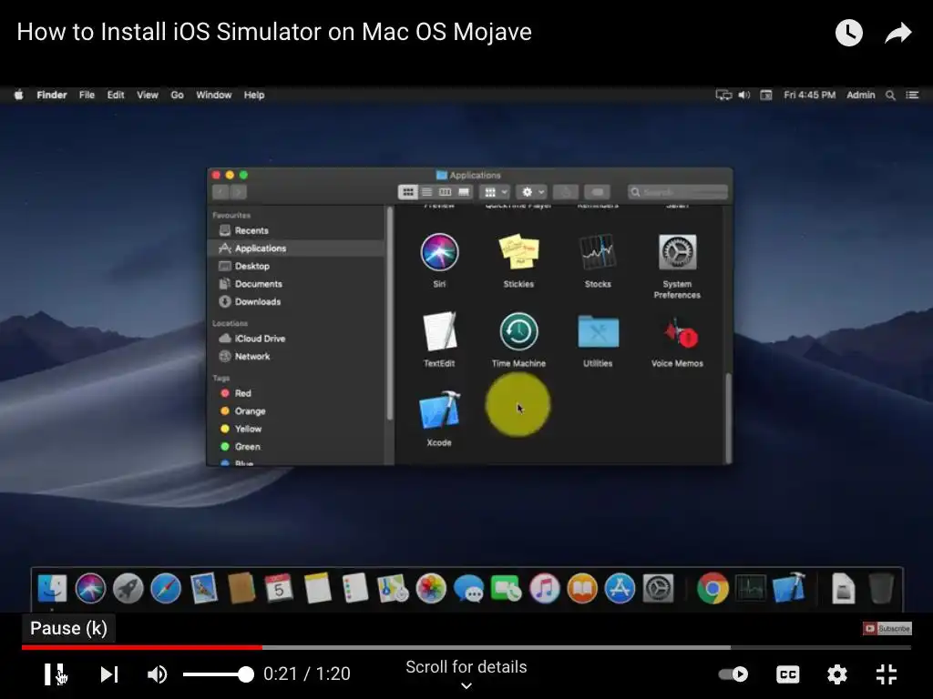Screen dimensions: 933x699
Task: Open the Go menu
Action: (178, 95)
